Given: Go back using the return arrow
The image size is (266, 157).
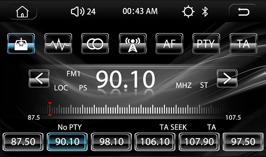Looking at the screenshot, I should pos(243,12).
